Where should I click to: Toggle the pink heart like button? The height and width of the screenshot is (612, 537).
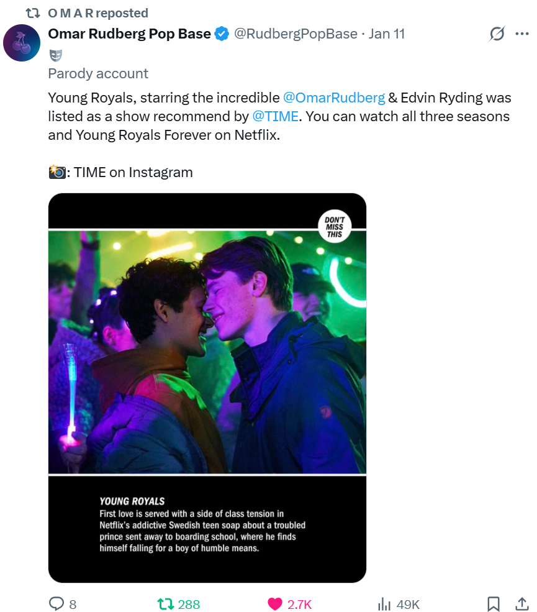(274, 603)
